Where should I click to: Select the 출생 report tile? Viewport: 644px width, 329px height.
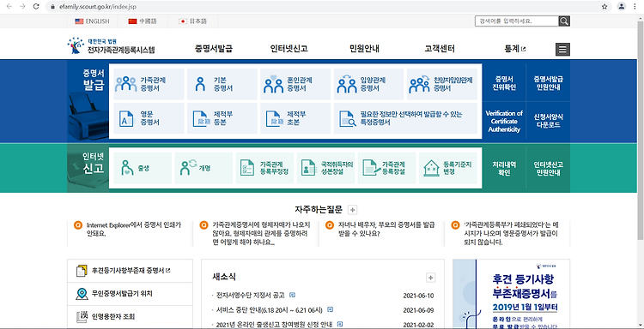tap(142, 168)
